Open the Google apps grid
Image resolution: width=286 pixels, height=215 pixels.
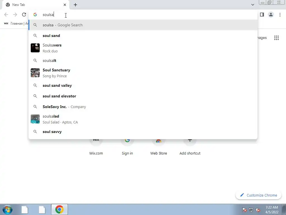tap(276, 38)
